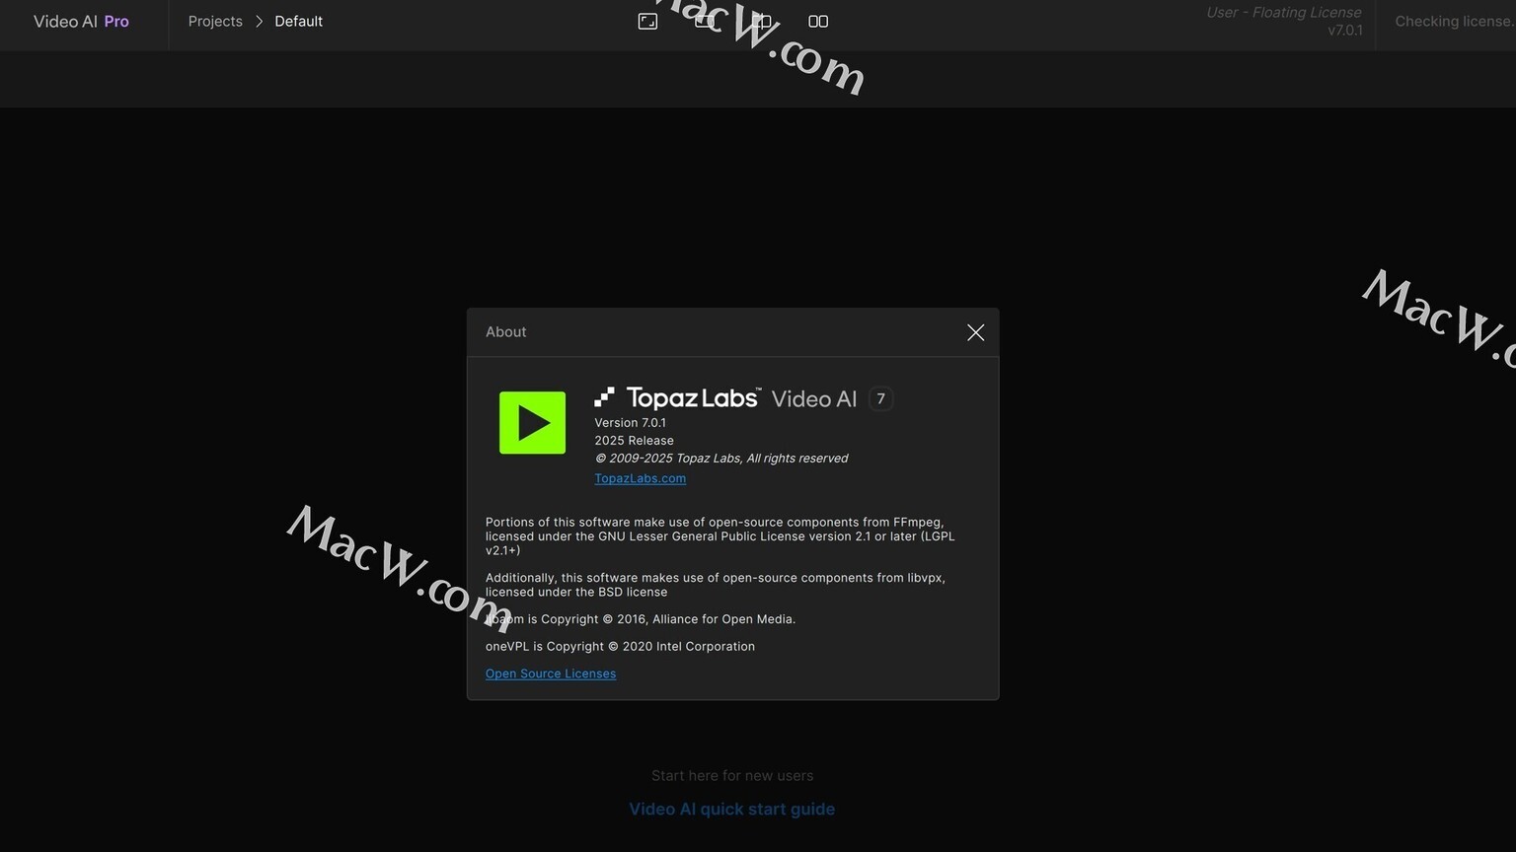1516x852 pixels.
Task: Click the green play app icon in About
Action: point(532,423)
